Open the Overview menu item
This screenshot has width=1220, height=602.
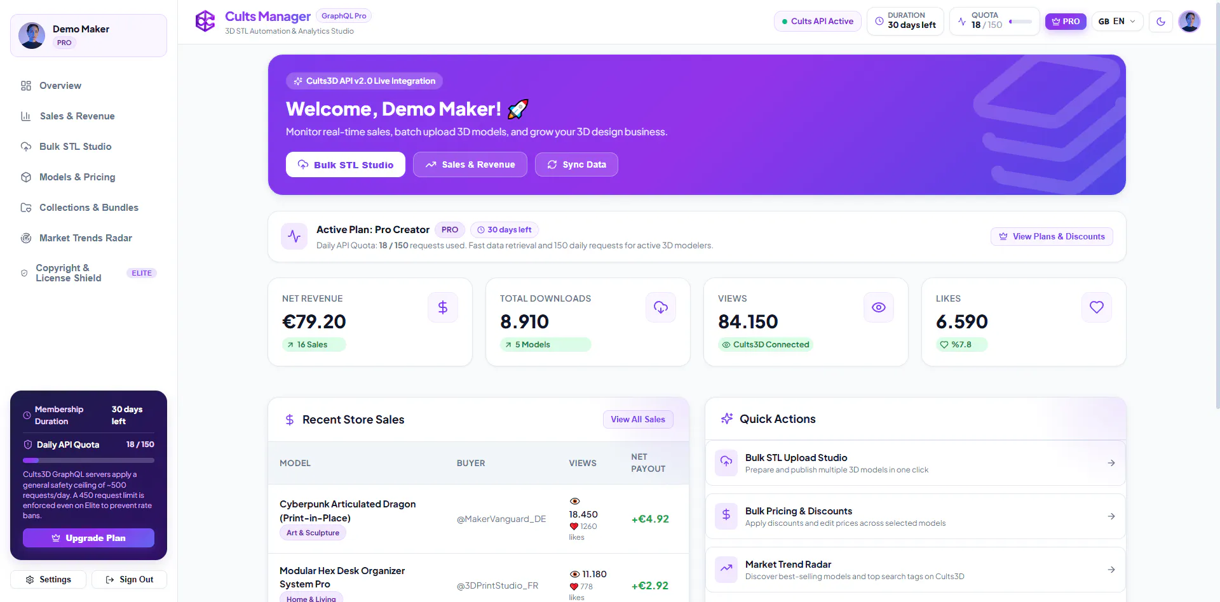click(x=88, y=86)
